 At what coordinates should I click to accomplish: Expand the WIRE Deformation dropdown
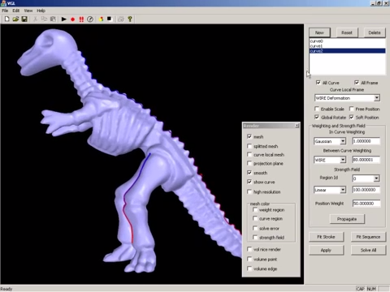coord(347,98)
